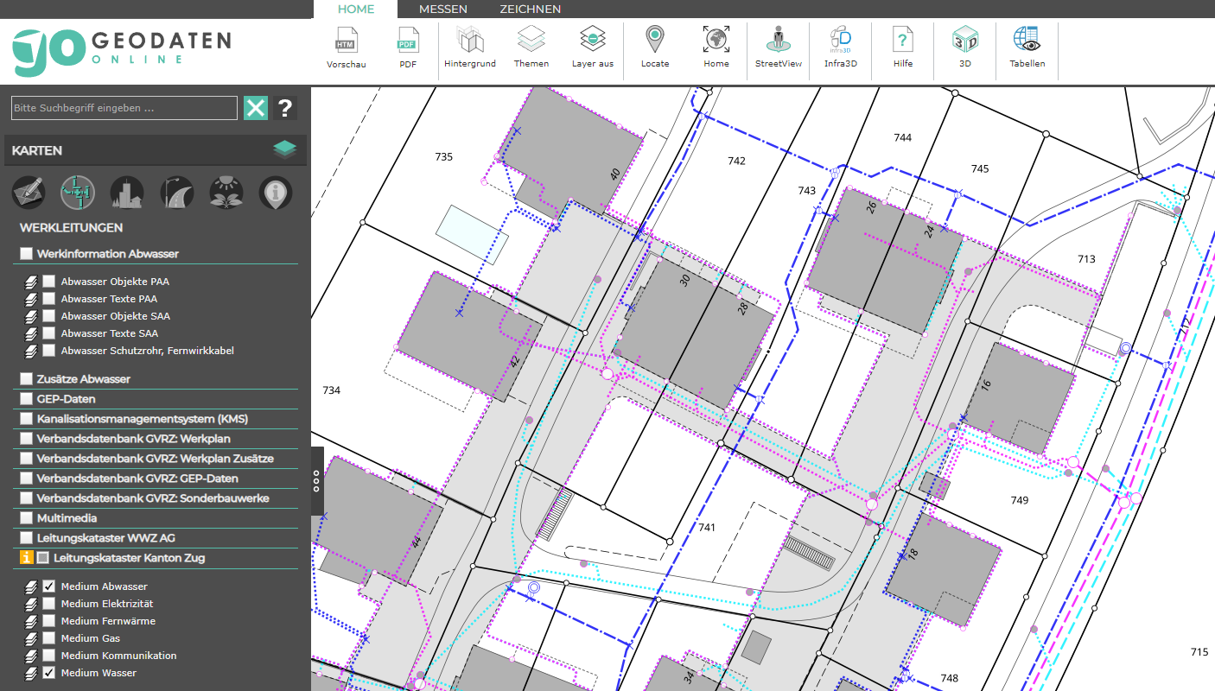Select the Werkleitungen pipe network map category

click(78, 193)
